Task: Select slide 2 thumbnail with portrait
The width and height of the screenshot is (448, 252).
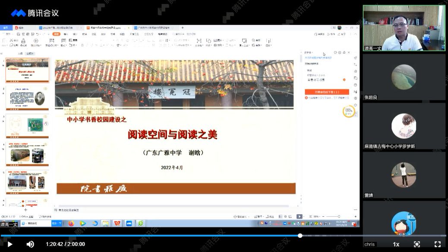Action: pos(27,98)
